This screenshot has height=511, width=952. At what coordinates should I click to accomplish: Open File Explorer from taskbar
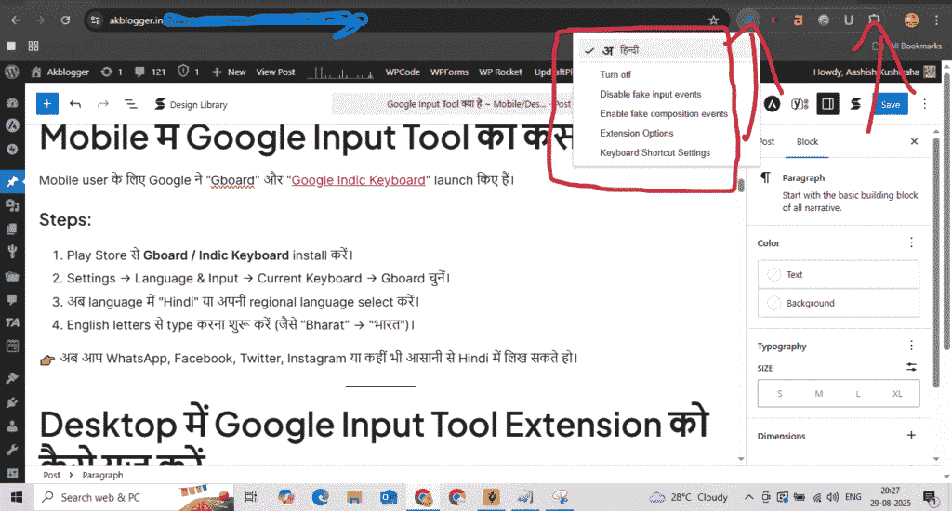(354, 498)
